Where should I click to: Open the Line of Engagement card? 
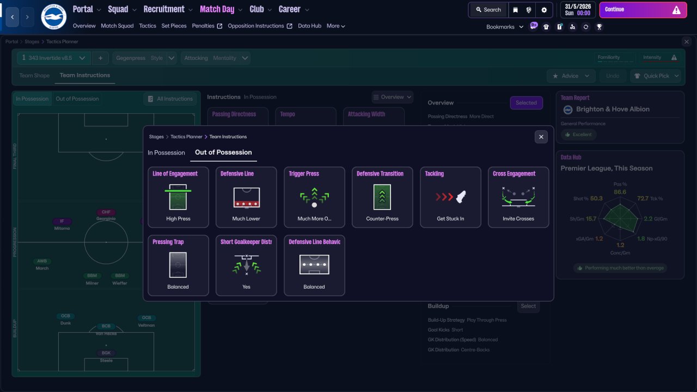pos(178,197)
